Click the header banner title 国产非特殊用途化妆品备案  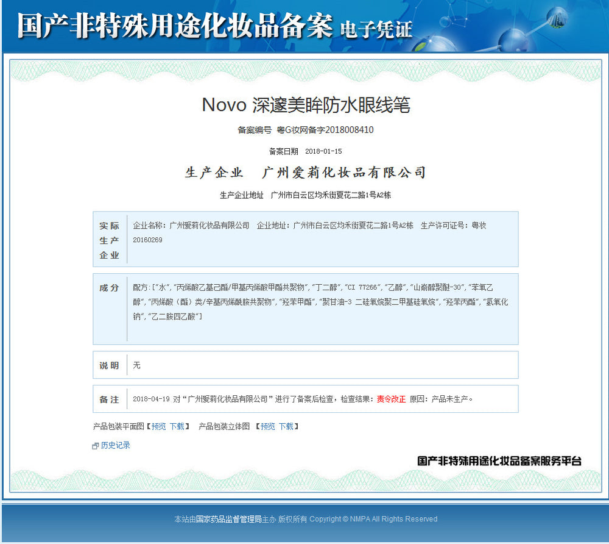click(x=175, y=26)
